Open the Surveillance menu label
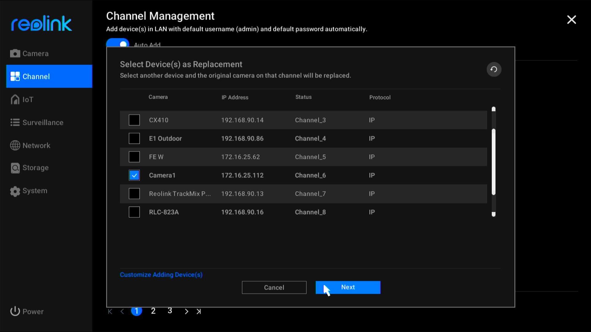 pos(43,123)
